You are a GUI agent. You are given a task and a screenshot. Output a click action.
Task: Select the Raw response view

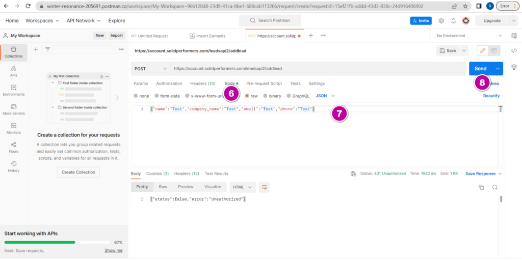coord(163,187)
